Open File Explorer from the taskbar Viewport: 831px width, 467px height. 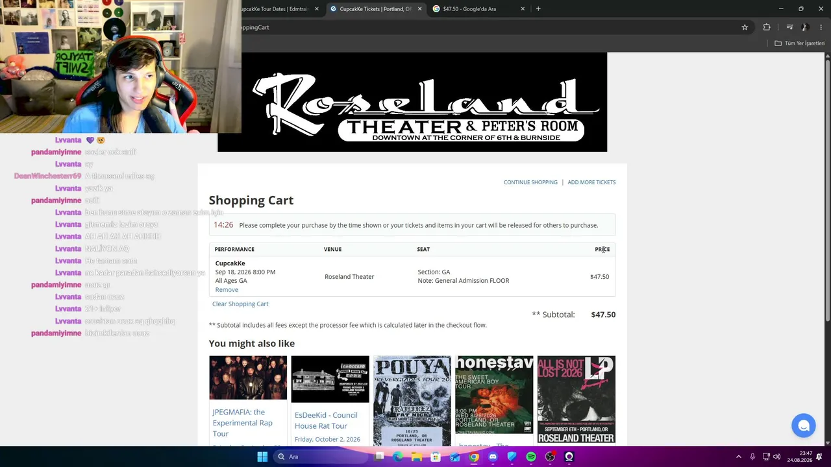coord(417,457)
